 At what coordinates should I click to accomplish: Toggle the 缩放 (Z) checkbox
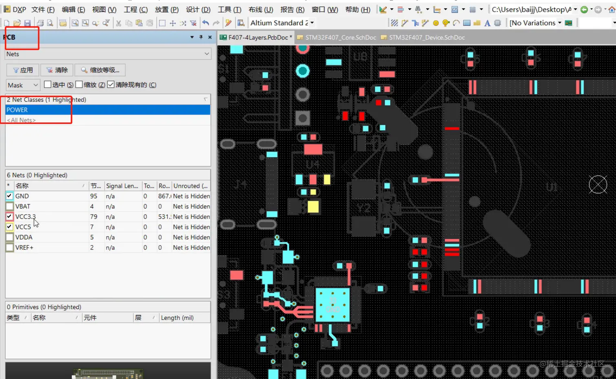point(79,85)
